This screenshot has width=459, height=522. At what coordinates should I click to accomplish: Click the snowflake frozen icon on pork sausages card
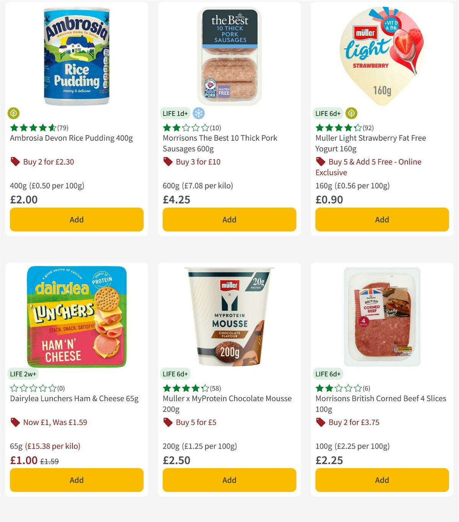tap(198, 113)
